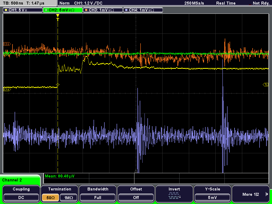Click the TL trigger level marker
This screenshot has width=272, height=204.
[266, 85]
